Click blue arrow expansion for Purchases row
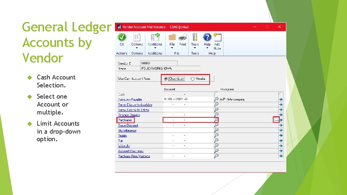 tap(281, 120)
